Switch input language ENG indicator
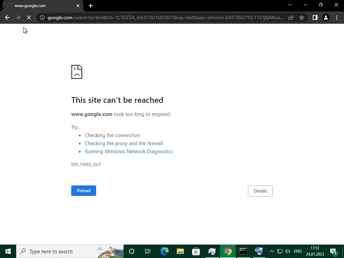 tap(298, 251)
